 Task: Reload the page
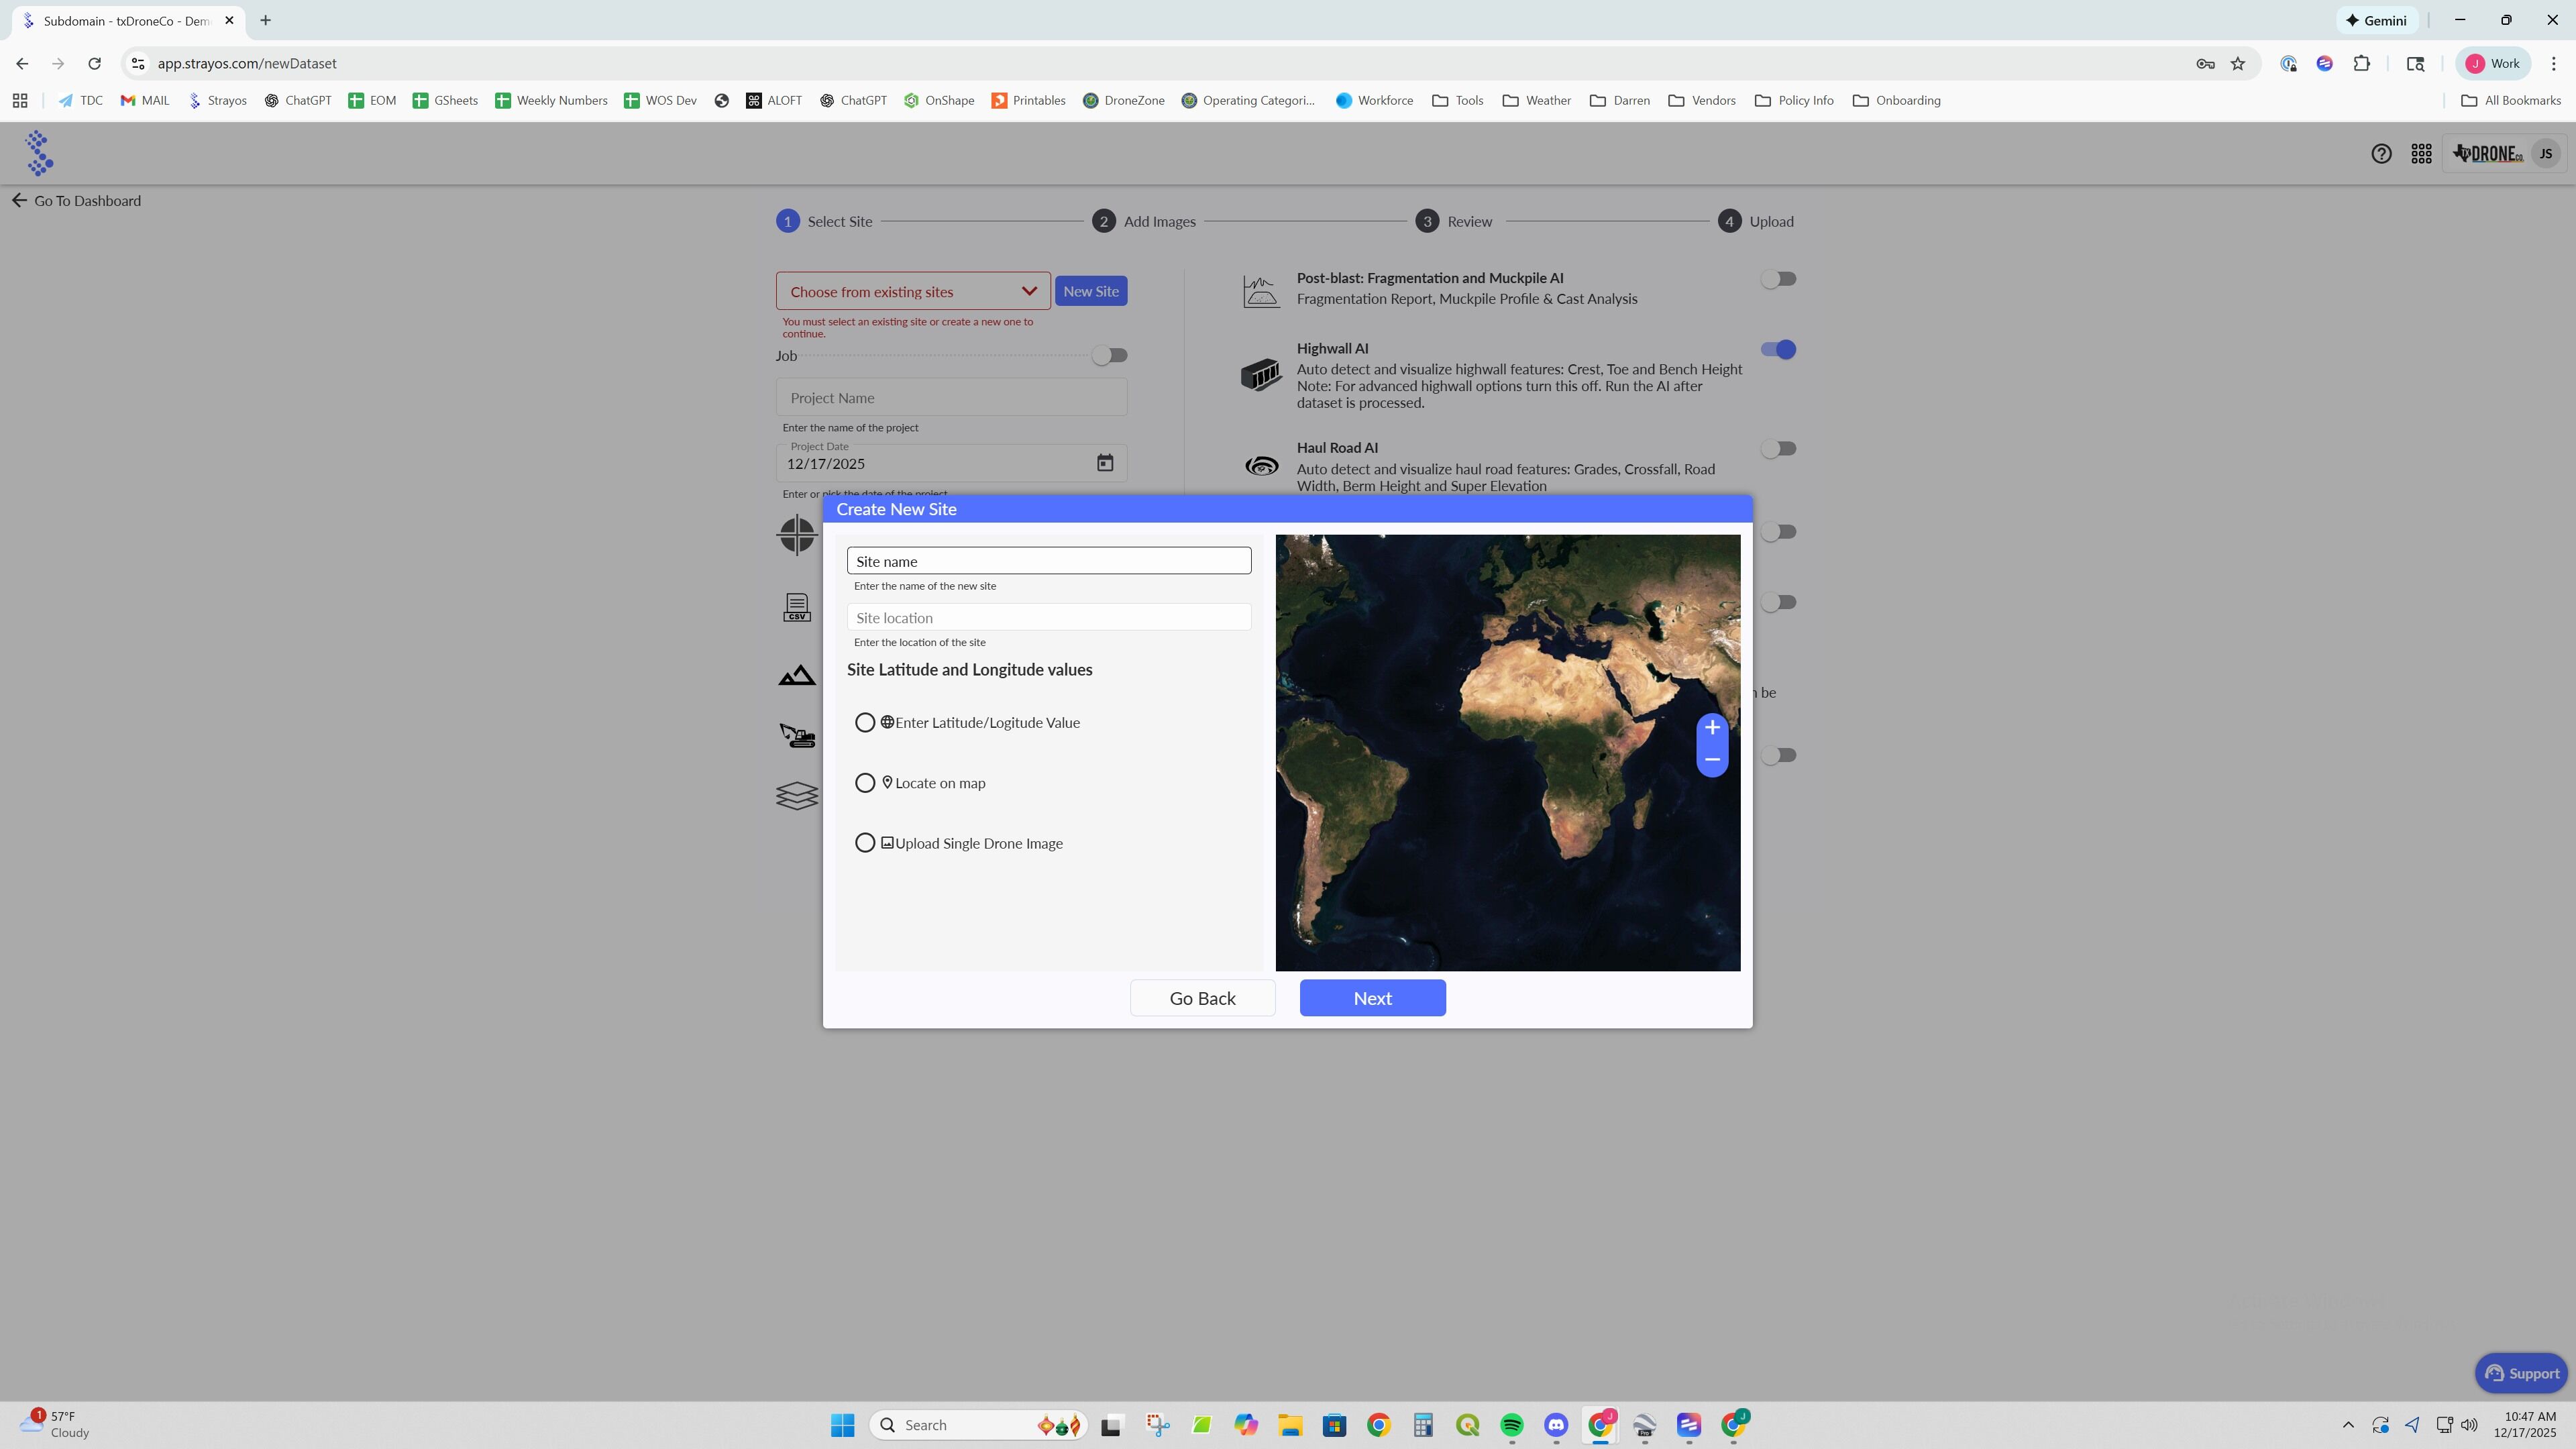click(94, 64)
